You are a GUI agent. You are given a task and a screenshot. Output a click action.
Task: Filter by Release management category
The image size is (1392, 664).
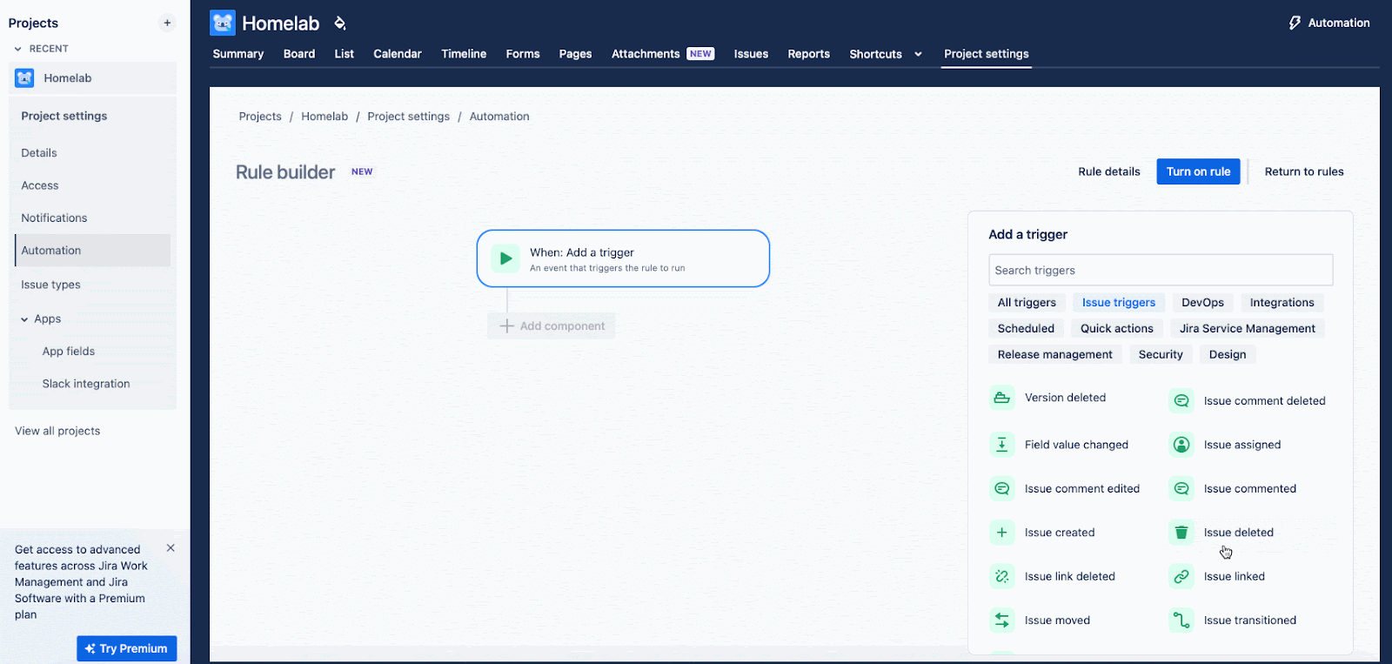(1055, 355)
